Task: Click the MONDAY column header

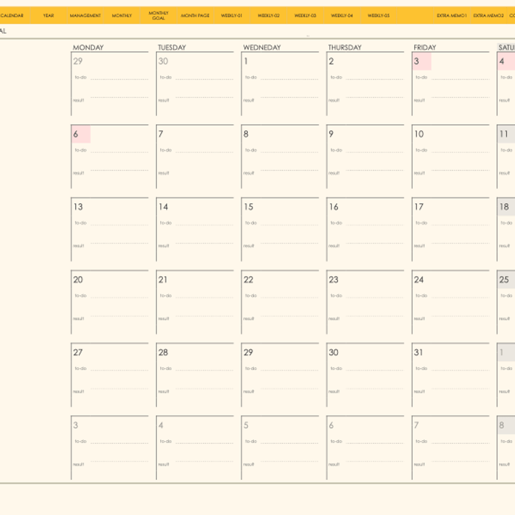Action: tap(88, 48)
